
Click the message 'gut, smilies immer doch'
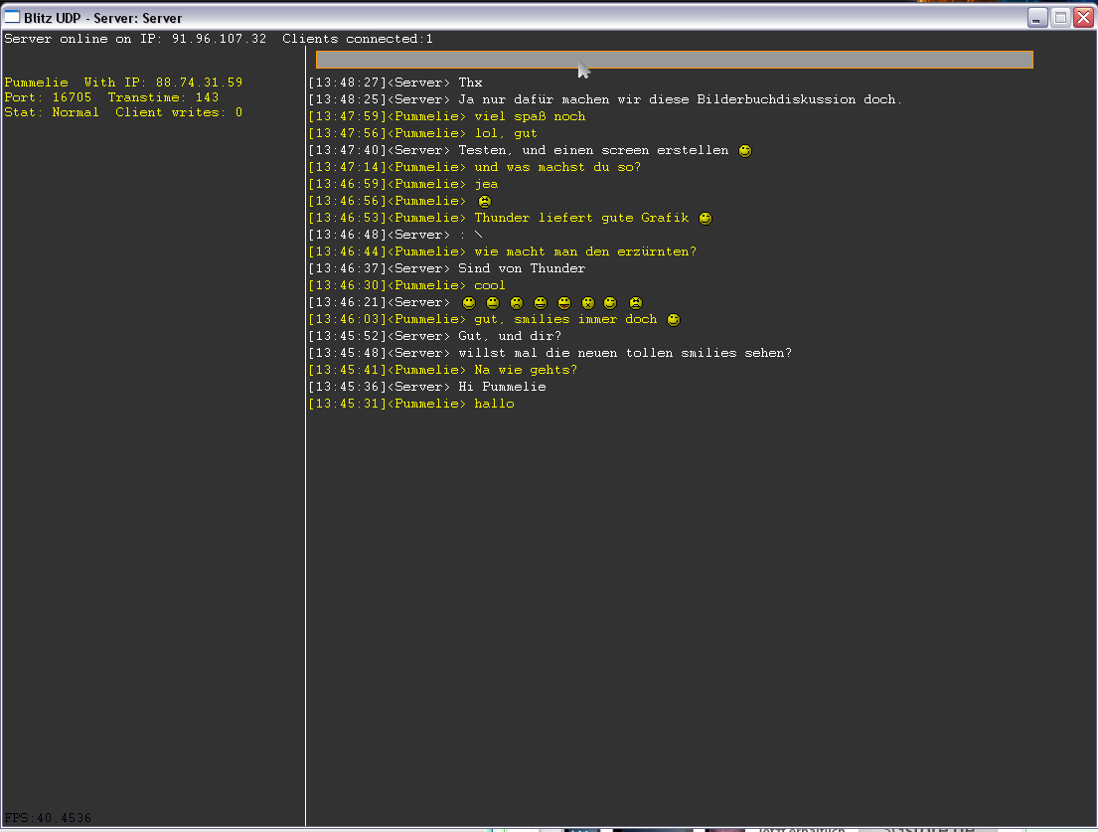[565, 319]
